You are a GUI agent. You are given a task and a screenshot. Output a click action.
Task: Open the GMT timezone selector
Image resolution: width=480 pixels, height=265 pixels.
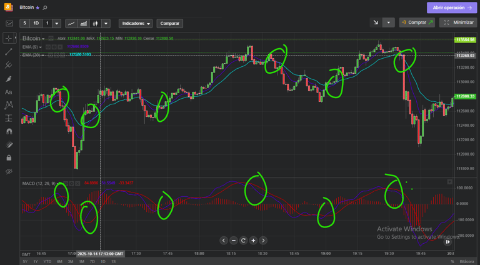coord(26,254)
